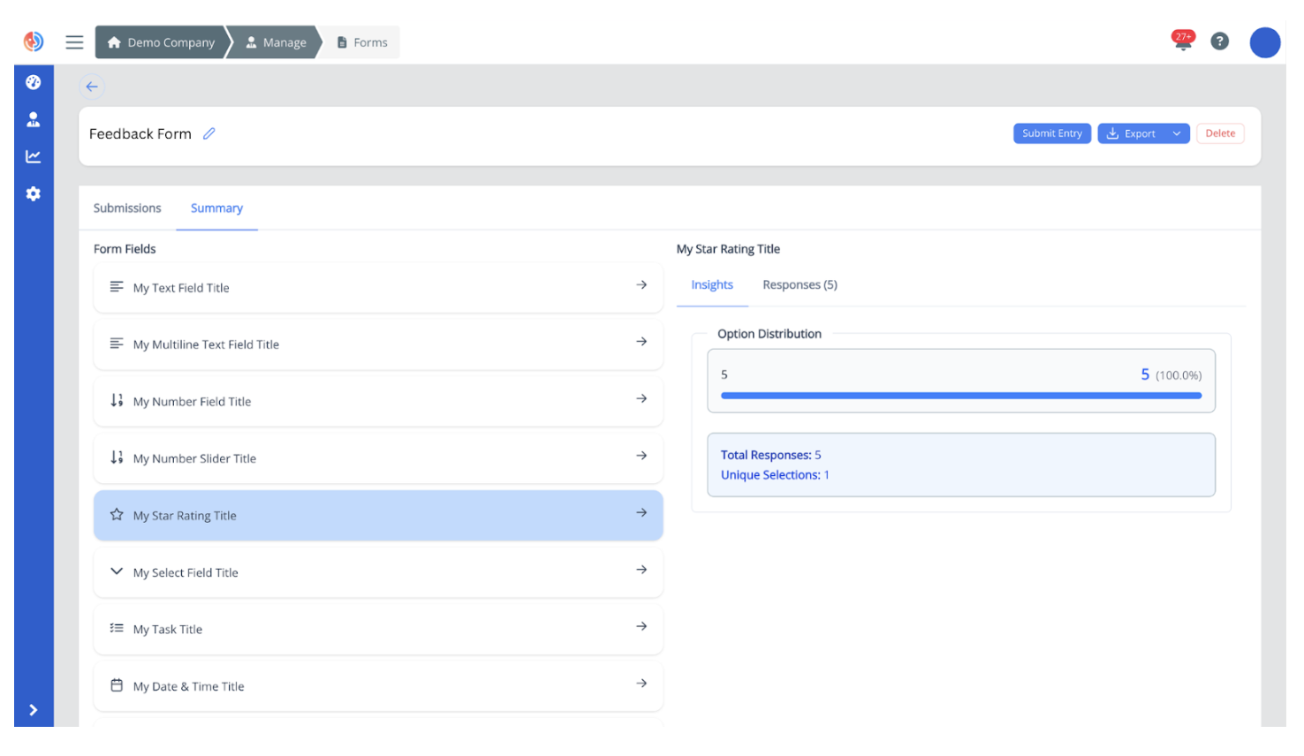Screen dimensions: 1304x756
Task: Open the arrow on My Task Title
Action: 641,627
